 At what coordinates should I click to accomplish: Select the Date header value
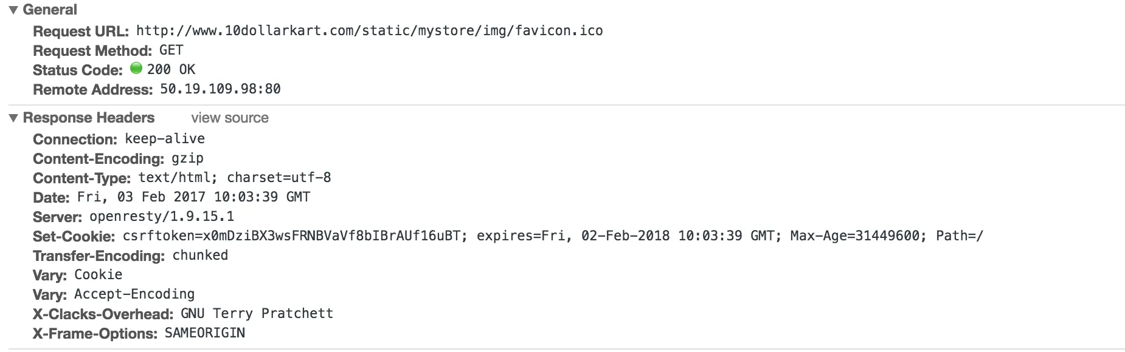(x=193, y=197)
